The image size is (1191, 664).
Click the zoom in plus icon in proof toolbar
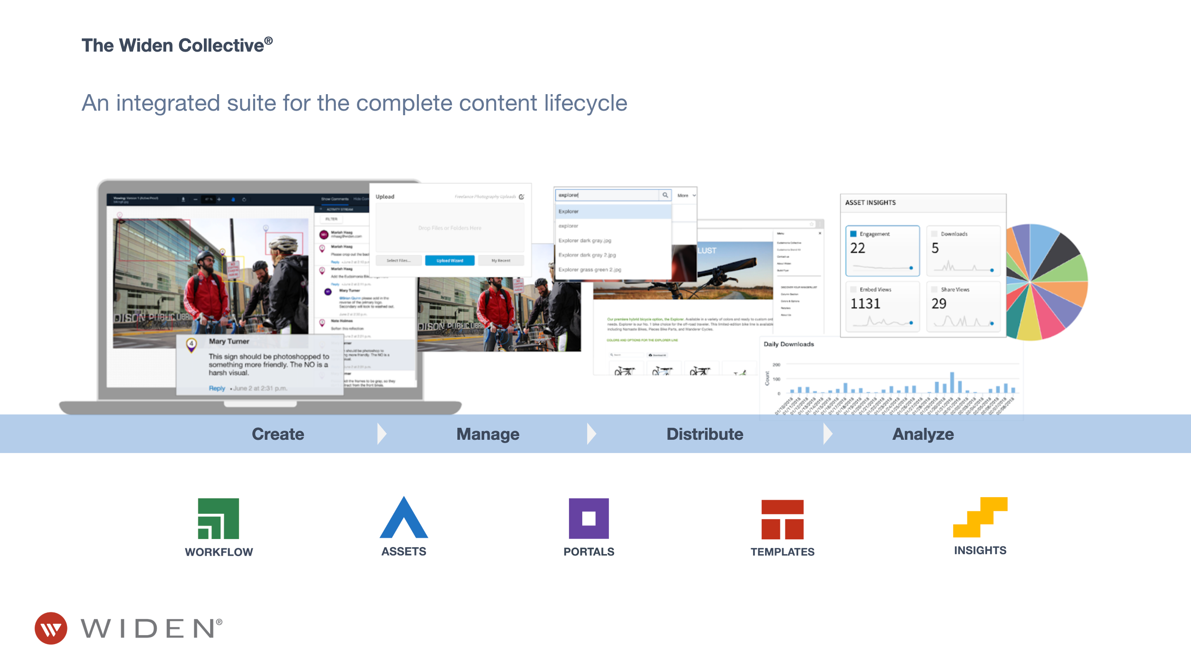point(219,199)
